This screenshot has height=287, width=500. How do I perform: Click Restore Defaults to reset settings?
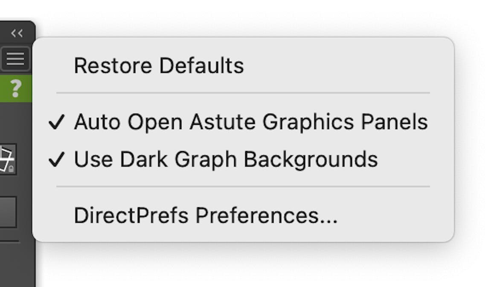click(x=159, y=65)
